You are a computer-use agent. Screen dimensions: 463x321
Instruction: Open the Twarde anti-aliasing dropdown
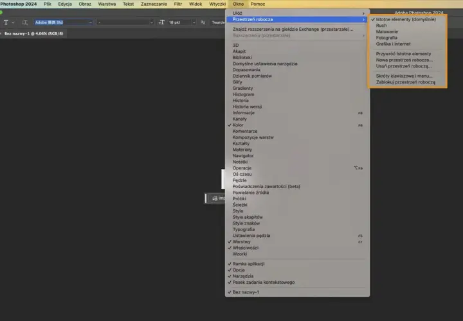coord(217,22)
